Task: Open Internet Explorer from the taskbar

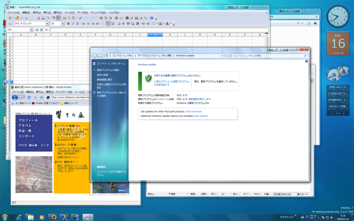Action: point(19,217)
